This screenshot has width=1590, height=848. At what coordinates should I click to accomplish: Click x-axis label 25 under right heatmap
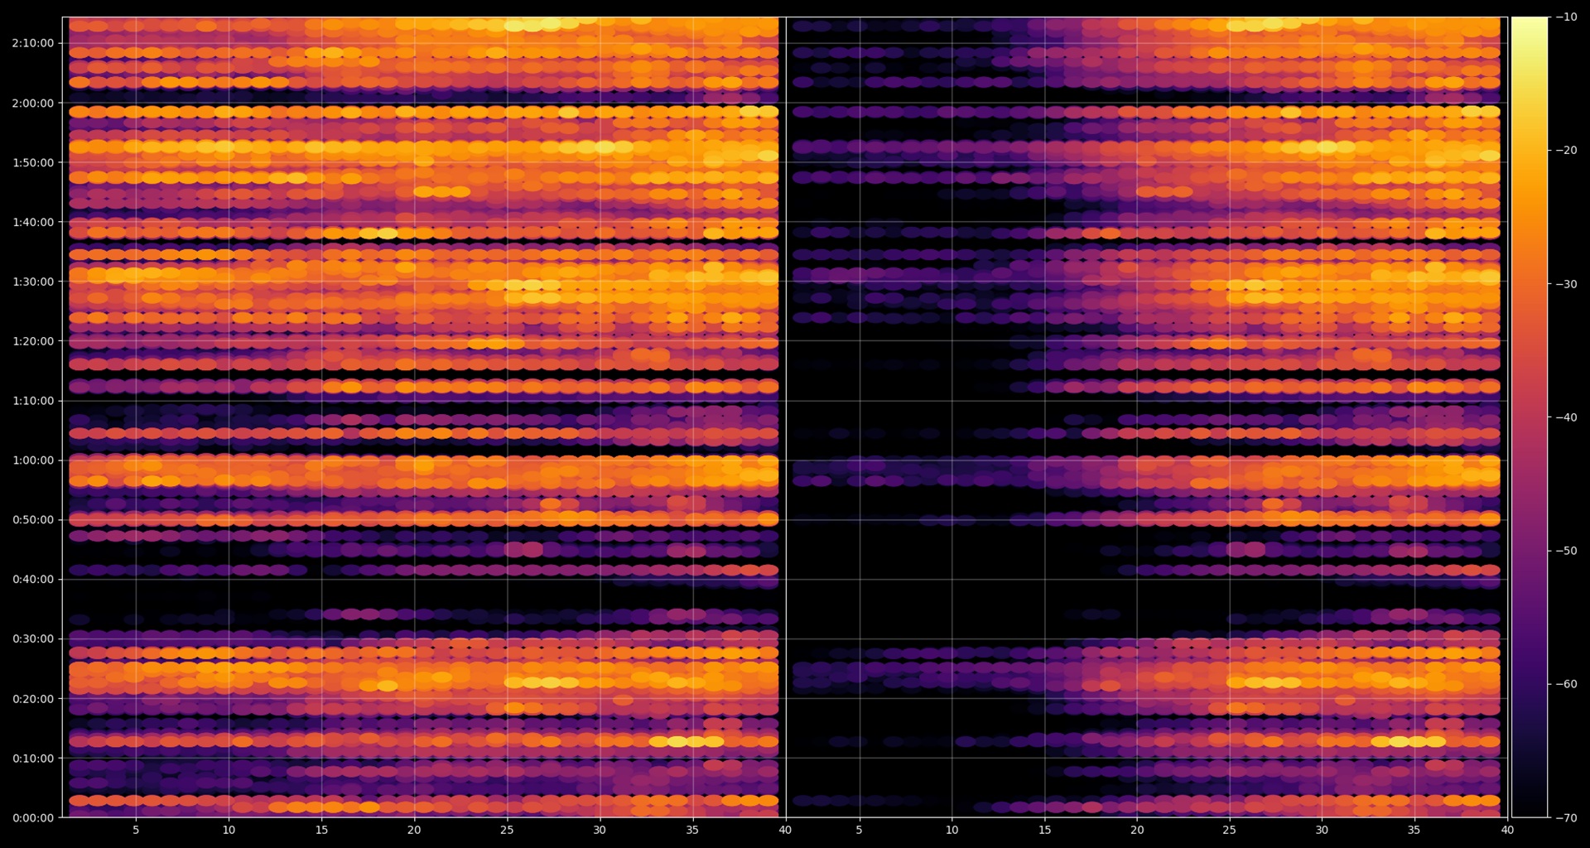click(x=1229, y=830)
